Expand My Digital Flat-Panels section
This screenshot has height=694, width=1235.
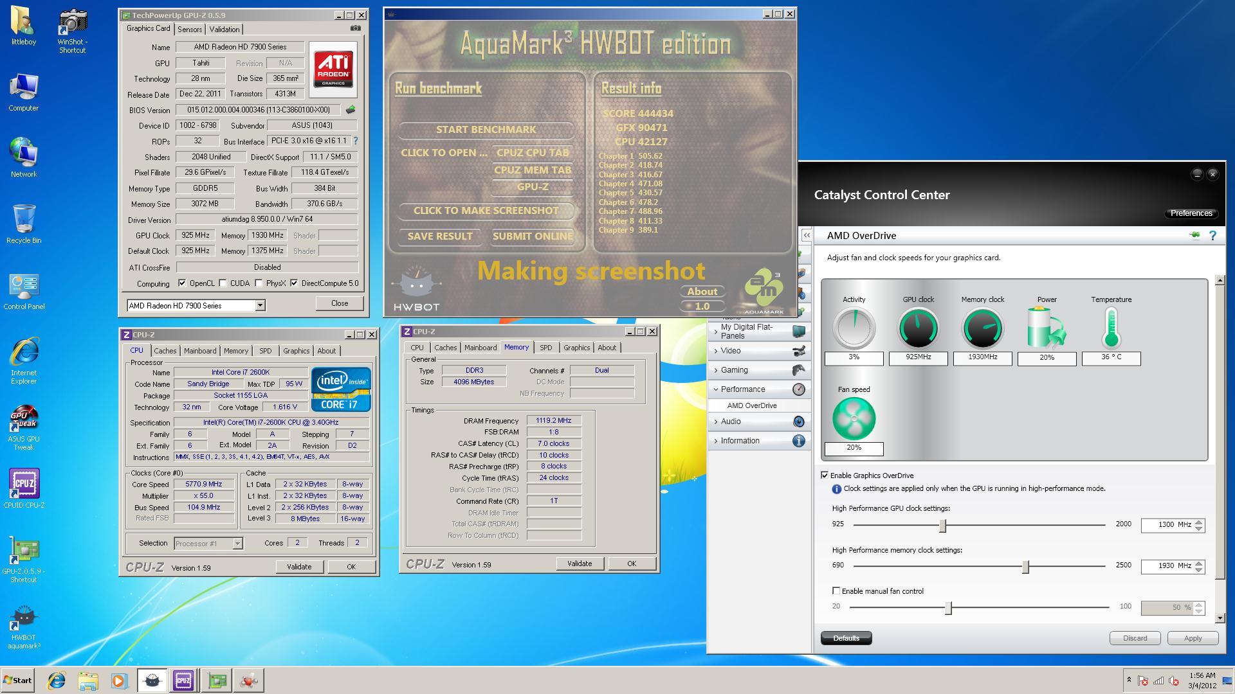pyautogui.click(x=759, y=332)
